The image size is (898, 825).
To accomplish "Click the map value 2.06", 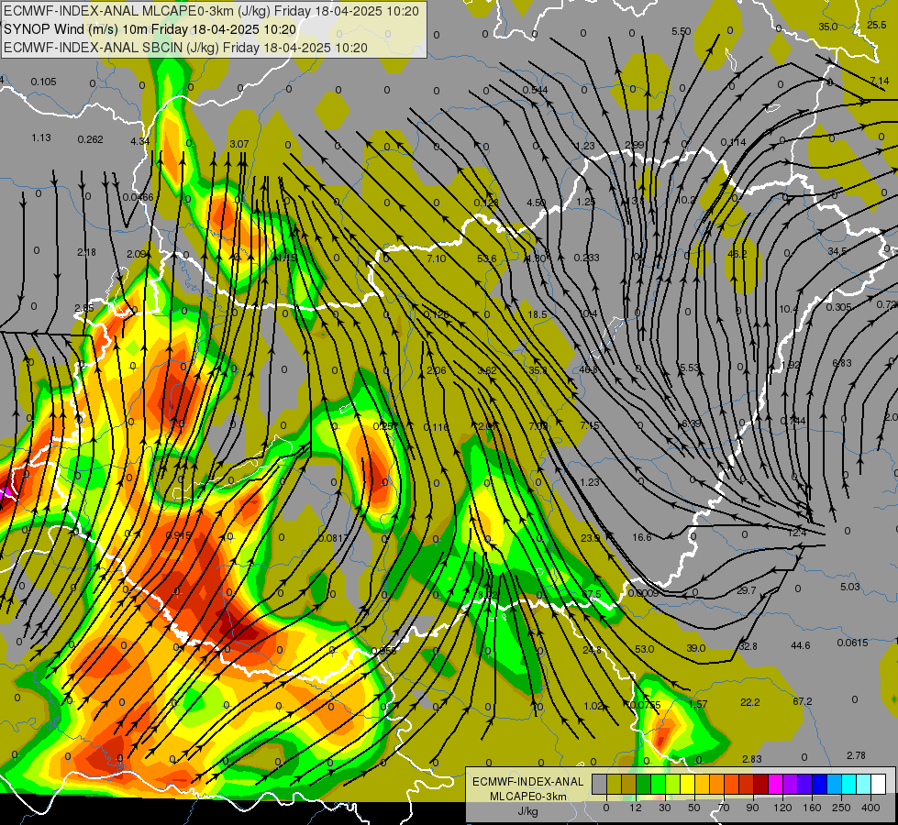I will pyautogui.click(x=437, y=371).
